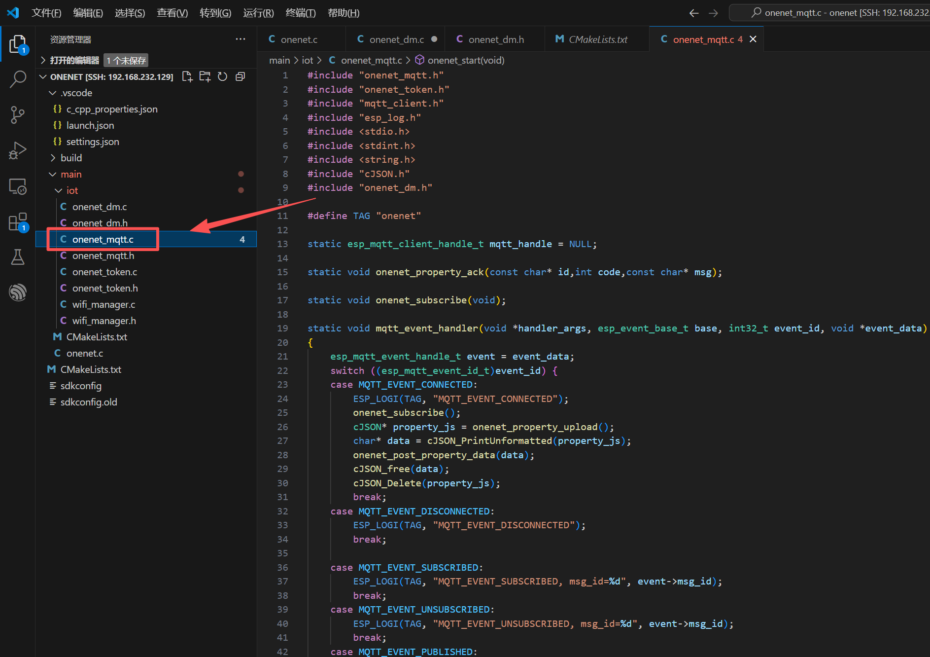Click 'main' in the breadcrumb path

coord(279,60)
